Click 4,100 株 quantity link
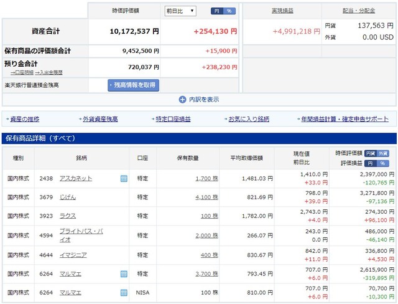Screen dimensions: 398x304 (206, 197)
